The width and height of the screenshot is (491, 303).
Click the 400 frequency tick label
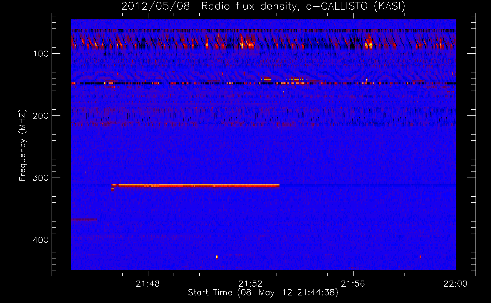pos(41,240)
